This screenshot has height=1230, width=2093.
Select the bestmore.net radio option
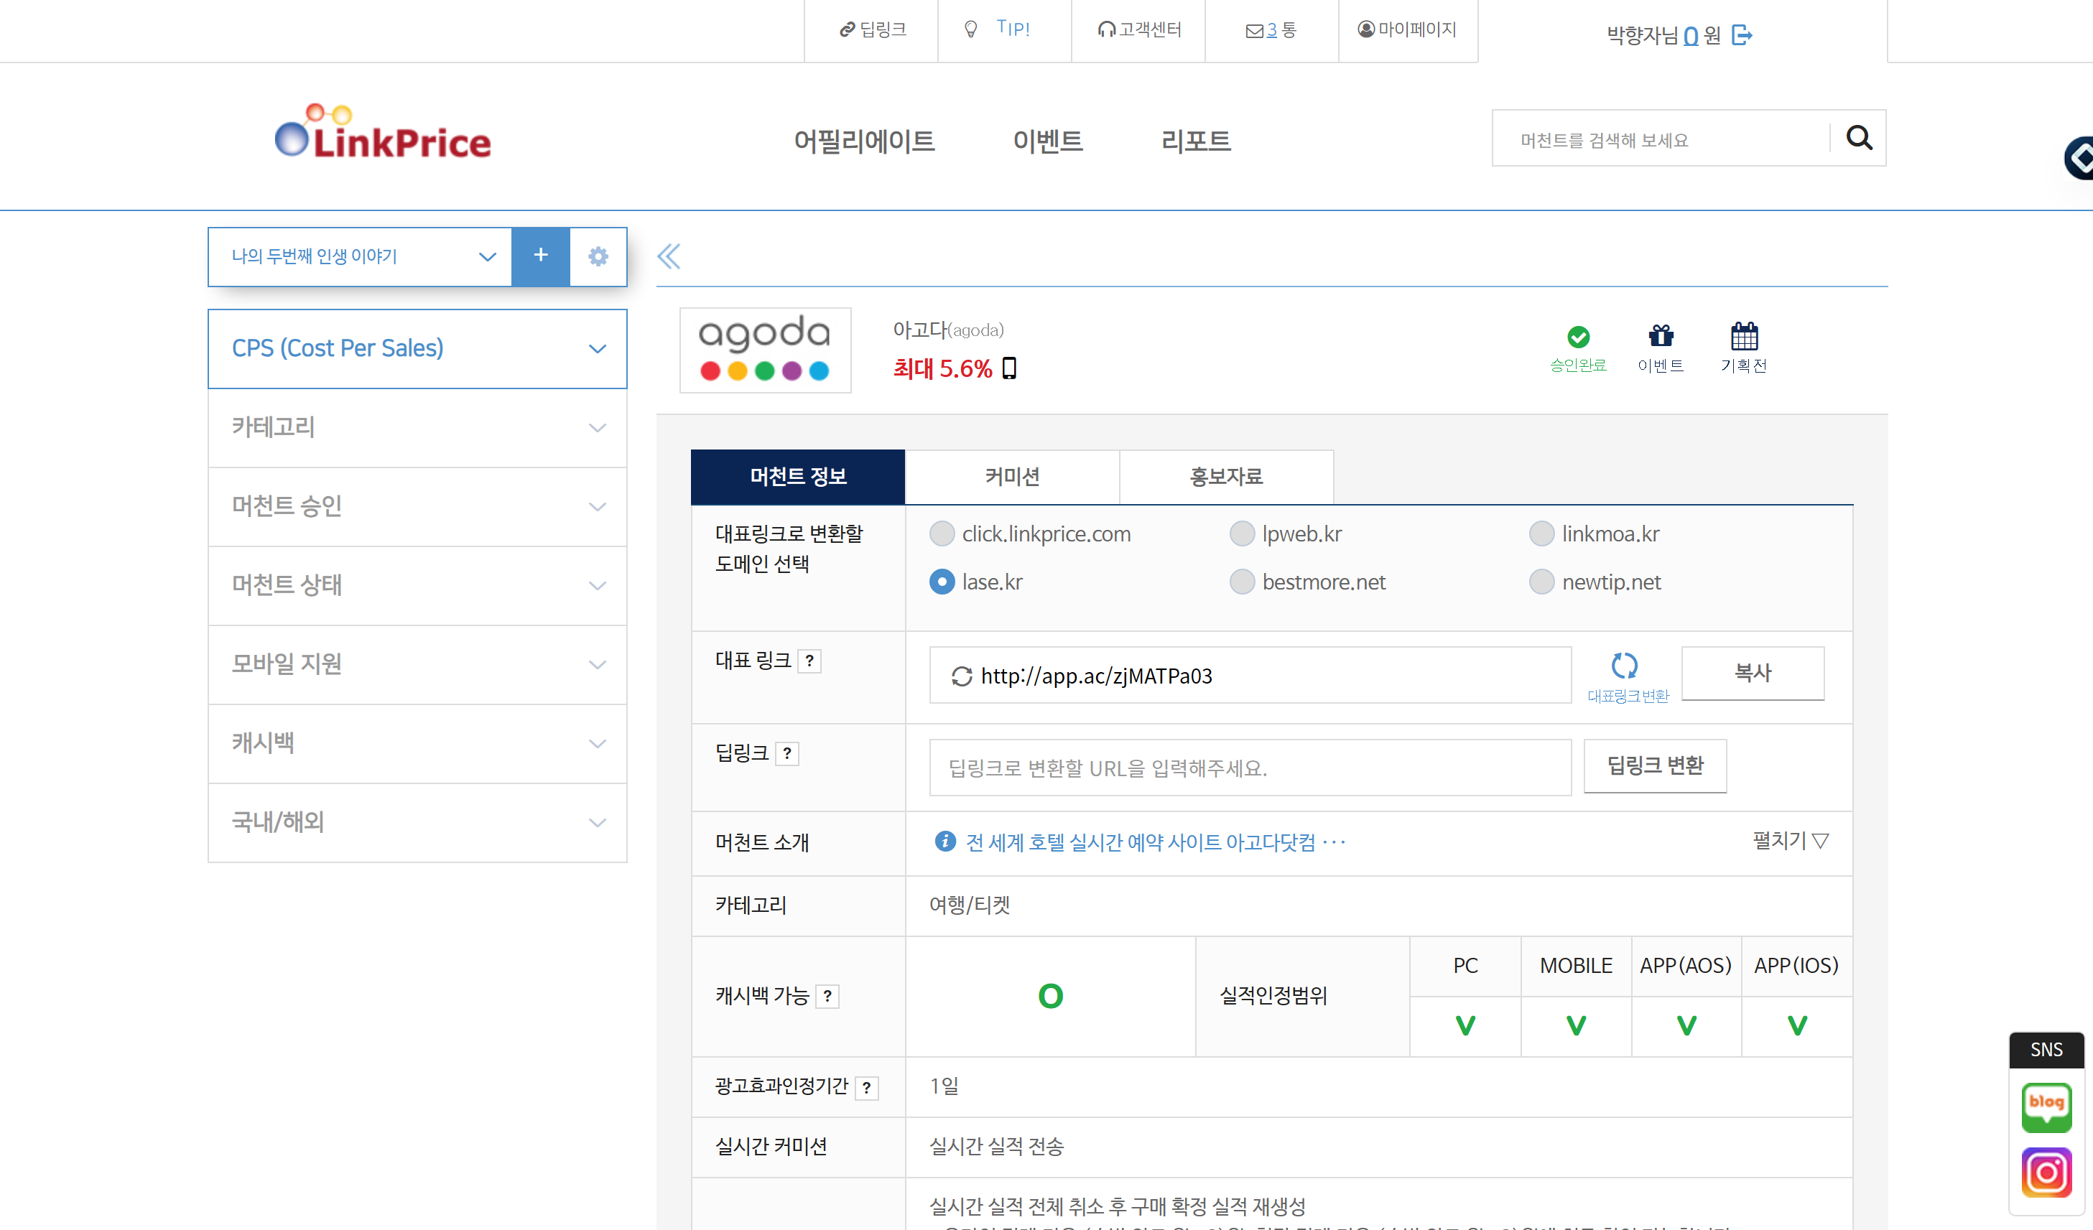coord(1242,582)
